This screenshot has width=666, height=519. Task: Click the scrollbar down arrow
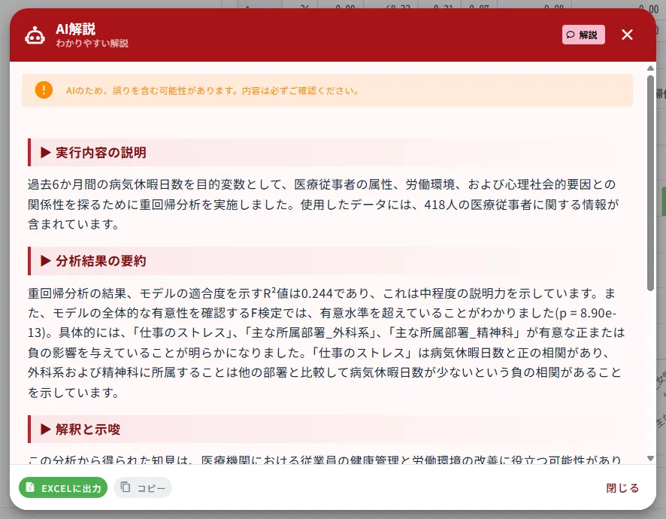[650, 458]
